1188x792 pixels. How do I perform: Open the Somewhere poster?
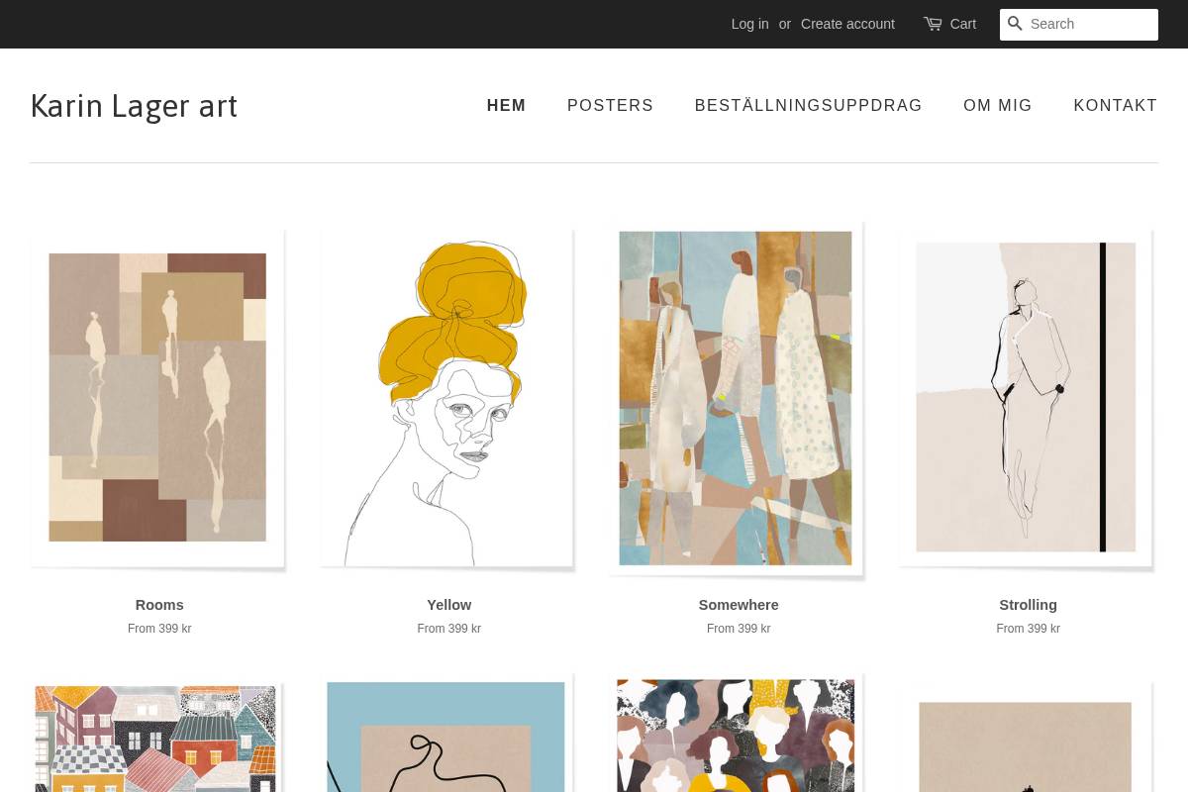coord(737,397)
